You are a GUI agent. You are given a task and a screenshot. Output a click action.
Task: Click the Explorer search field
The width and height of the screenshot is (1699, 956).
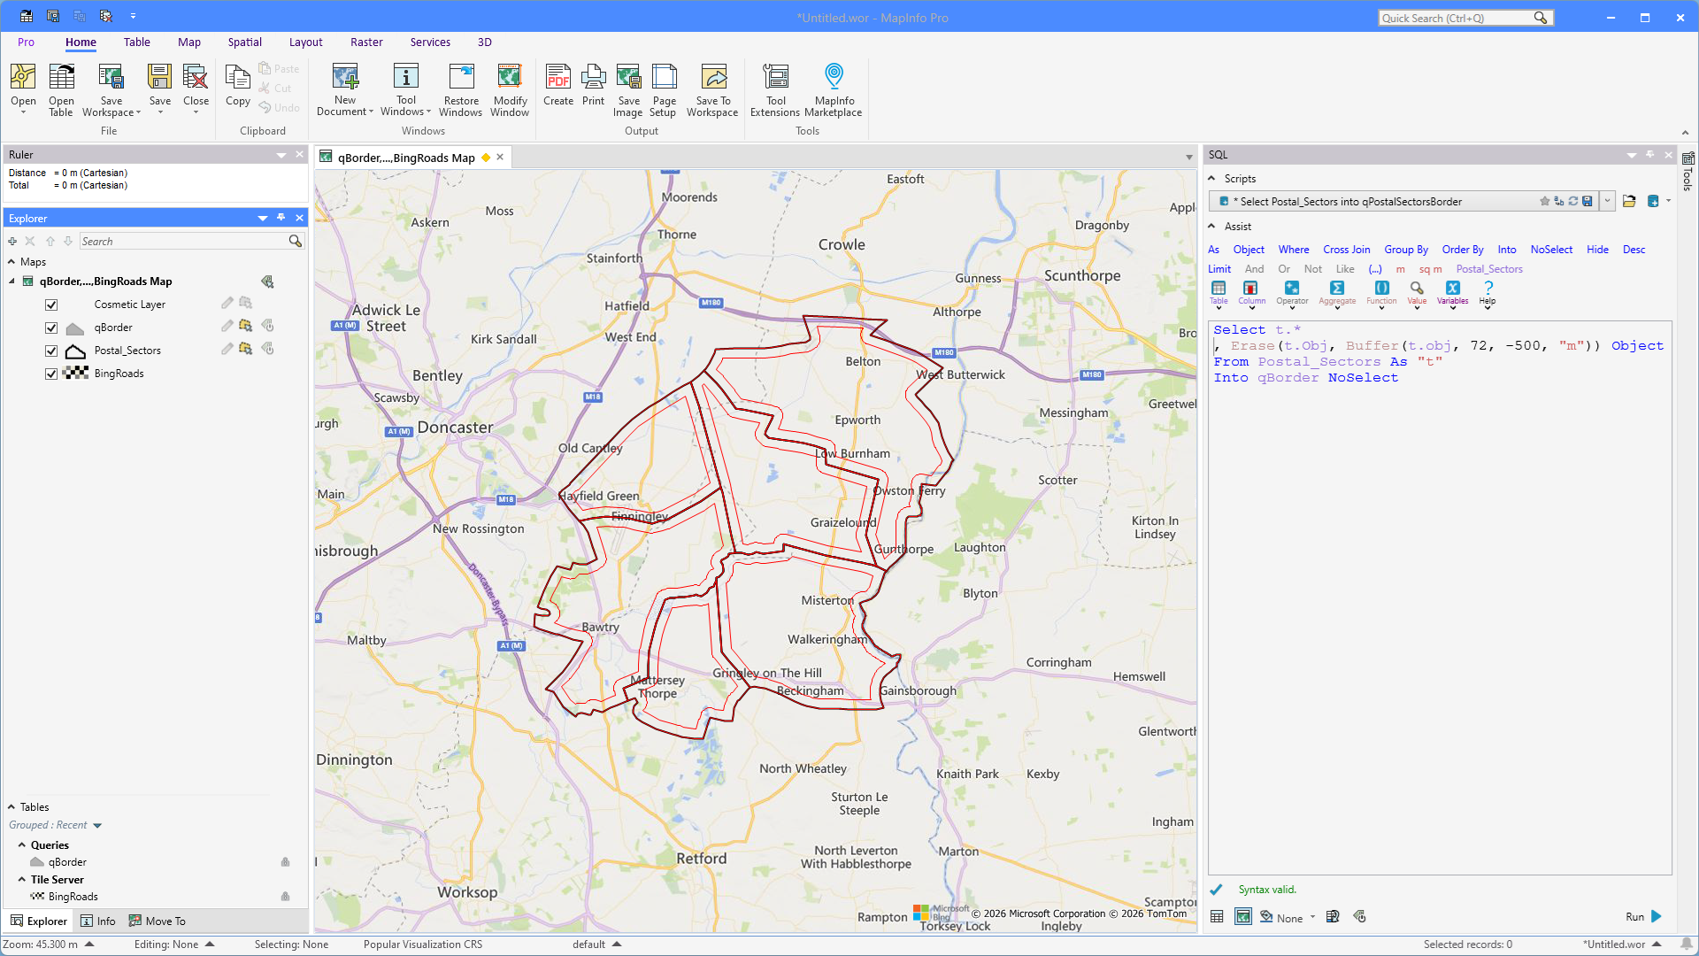tap(181, 242)
